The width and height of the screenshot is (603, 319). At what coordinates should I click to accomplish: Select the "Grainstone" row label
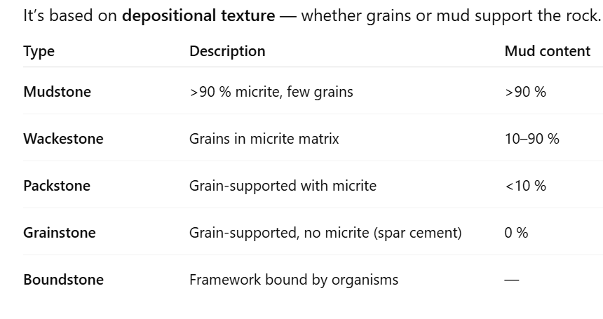point(60,233)
